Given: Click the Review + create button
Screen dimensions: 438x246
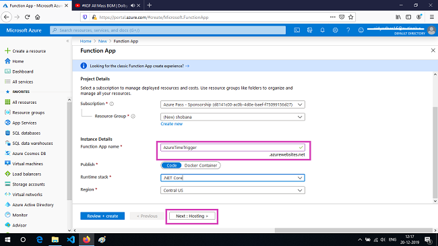Looking at the screenshot, I should point(102,216).
